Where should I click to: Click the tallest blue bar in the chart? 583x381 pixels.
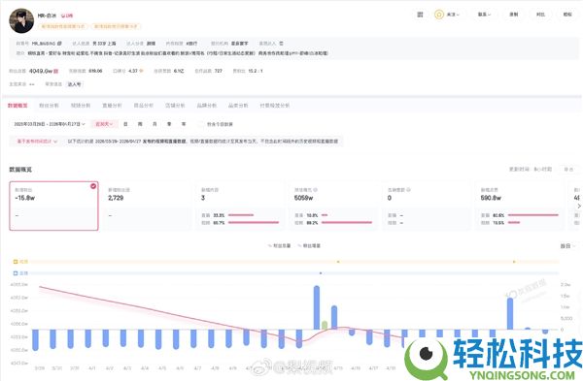(x=317, y=307)
